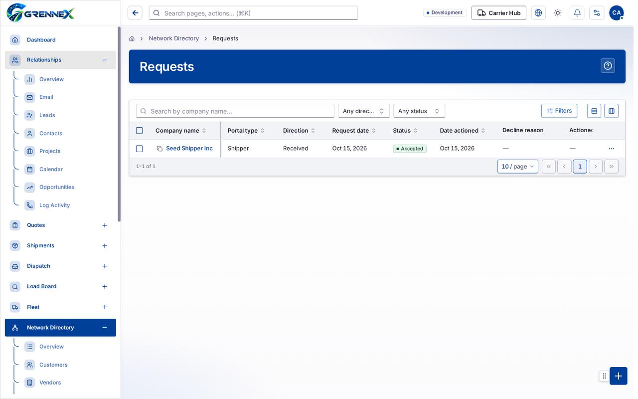Expand the Shipments section
This screenshot has height=399, width=638.
(105, 246)
